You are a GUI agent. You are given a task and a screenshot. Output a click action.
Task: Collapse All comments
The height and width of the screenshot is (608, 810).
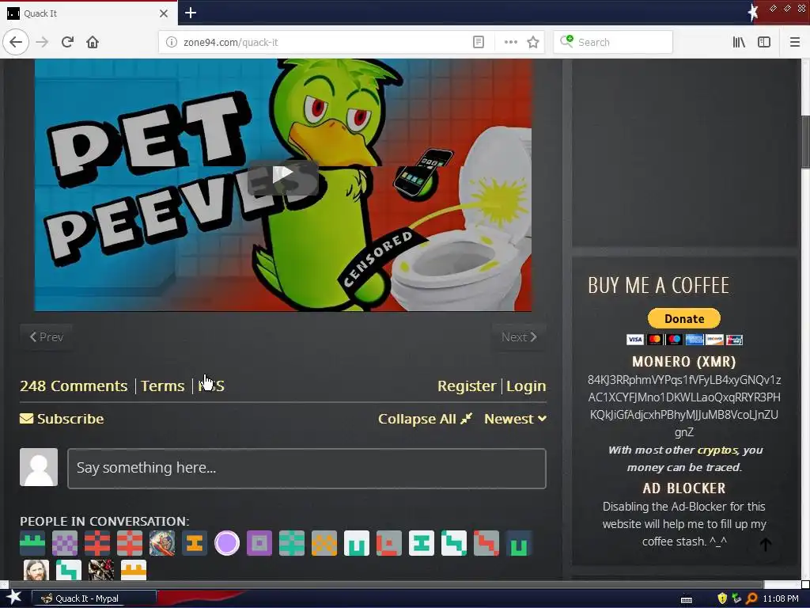tap(425, 419)
